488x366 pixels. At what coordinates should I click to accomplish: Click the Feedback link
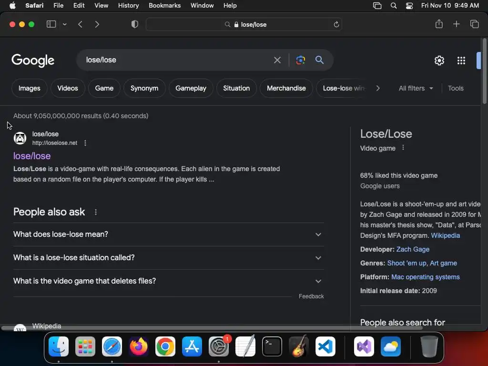click(311, 296)
